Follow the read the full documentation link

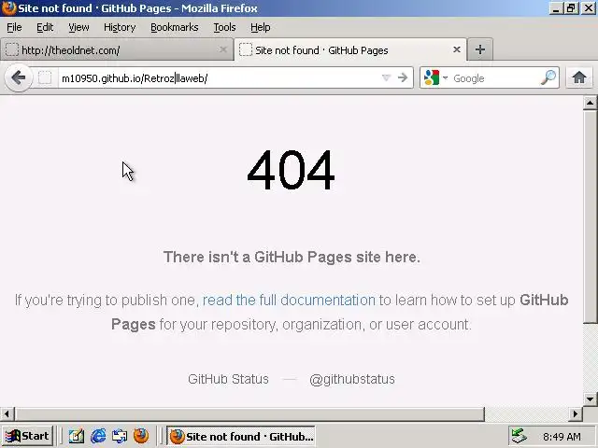pos(289,301)
